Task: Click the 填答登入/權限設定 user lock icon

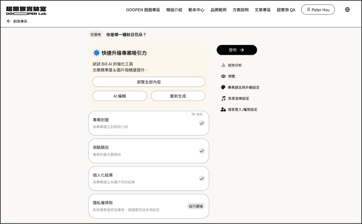Action: (x=223, y=109)
